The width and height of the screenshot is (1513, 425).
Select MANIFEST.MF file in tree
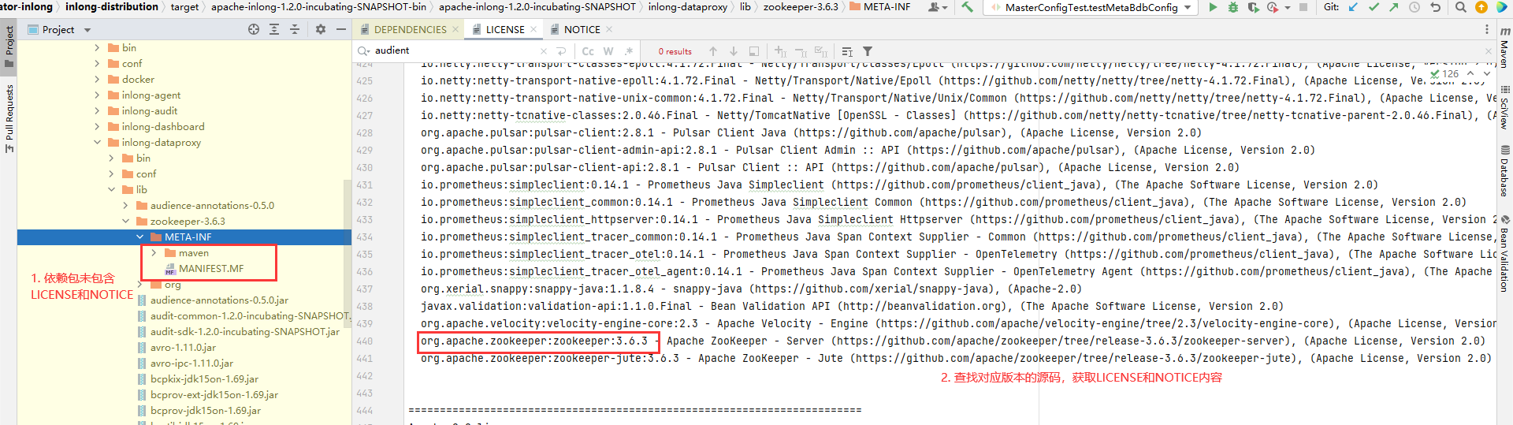[x=211, y=269]
